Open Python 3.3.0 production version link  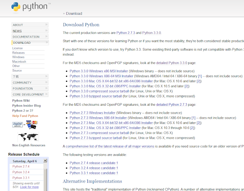152,33
